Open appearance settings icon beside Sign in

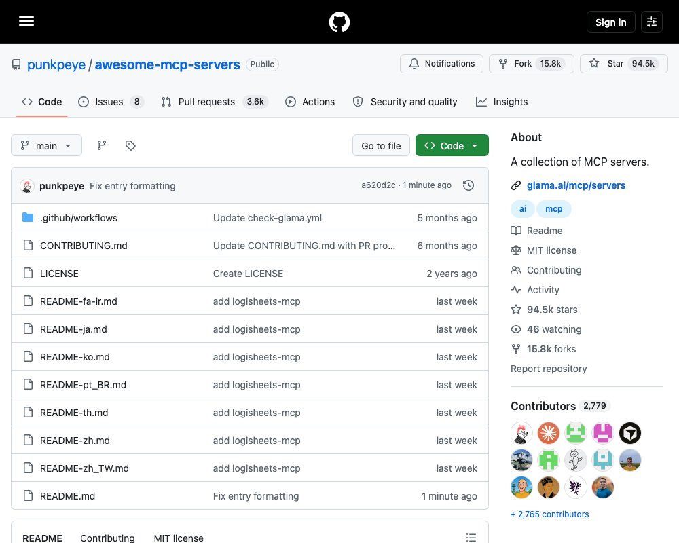pyautogui.click(x=651, y=22)
